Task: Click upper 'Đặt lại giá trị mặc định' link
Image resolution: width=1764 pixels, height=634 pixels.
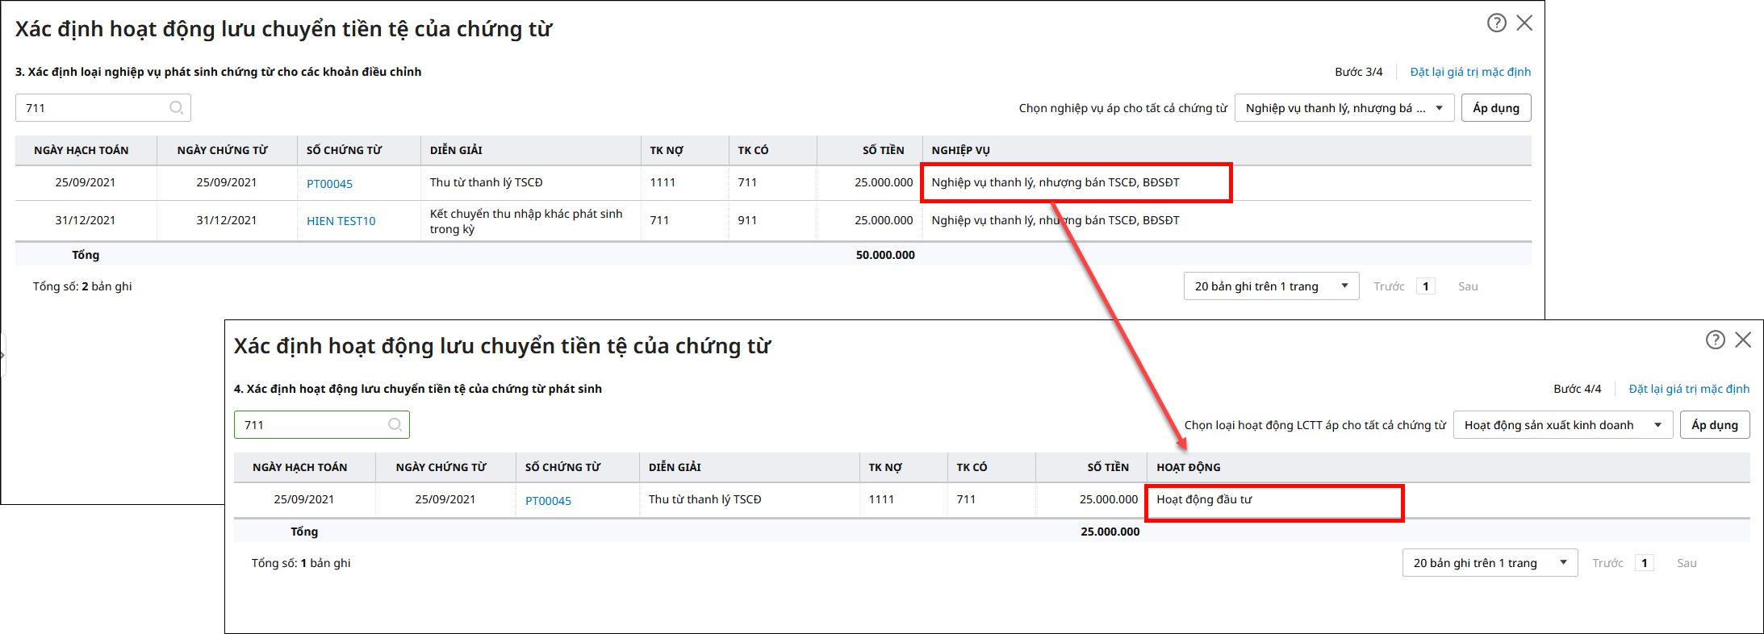Action: point(1469,72)
